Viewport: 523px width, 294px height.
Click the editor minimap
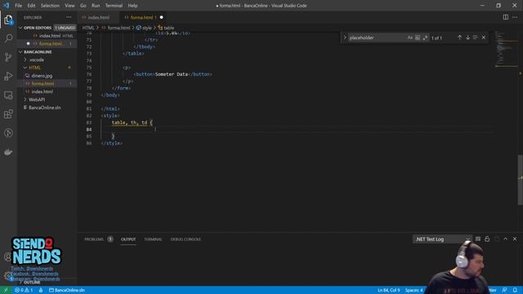(506, 49)
